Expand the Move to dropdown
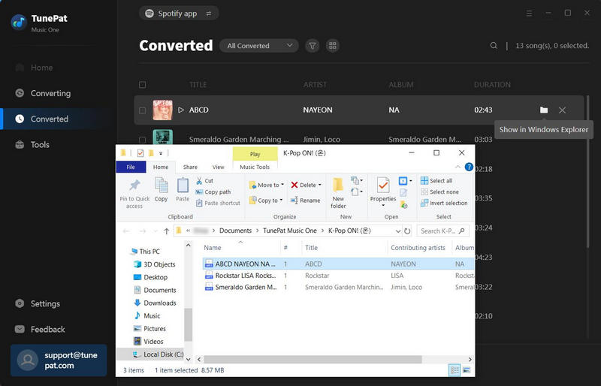Image resolution: width=601 pixels, height=386 pixels. [x=267, y=185]
